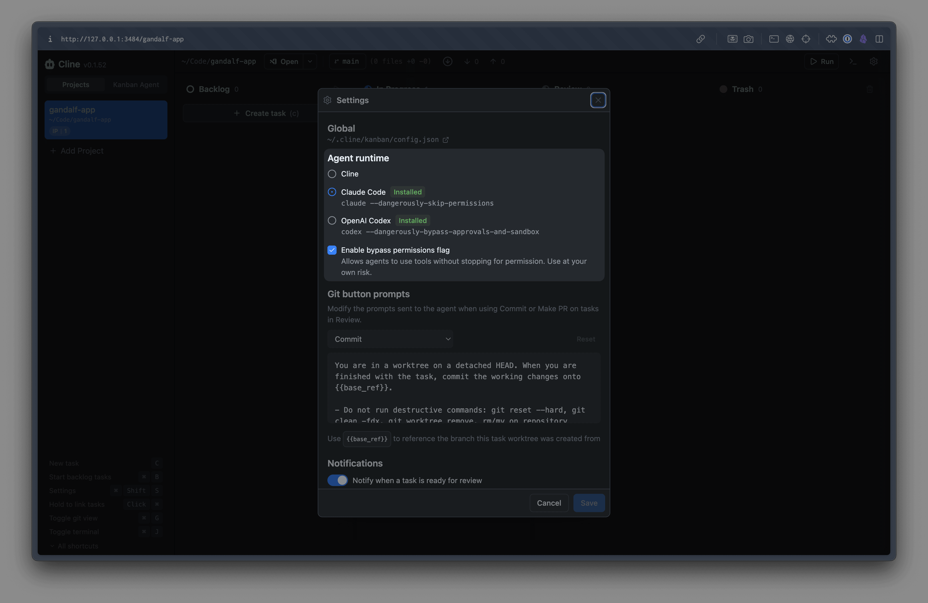Click the split view sidebar icon
Viewport: 928px width, 603px height.
879,39
